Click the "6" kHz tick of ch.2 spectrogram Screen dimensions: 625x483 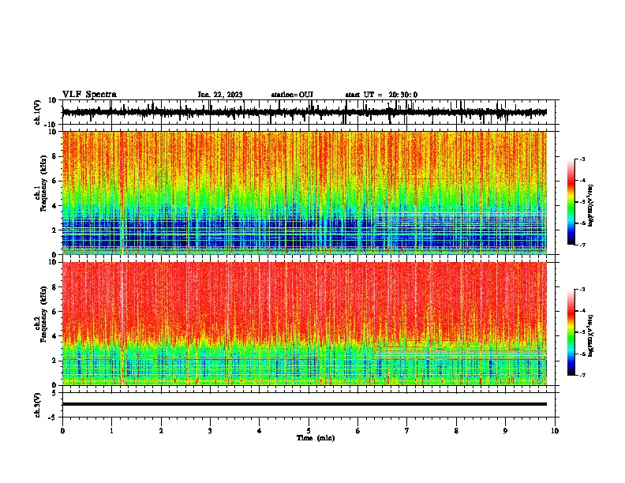(x=55, y=311)
